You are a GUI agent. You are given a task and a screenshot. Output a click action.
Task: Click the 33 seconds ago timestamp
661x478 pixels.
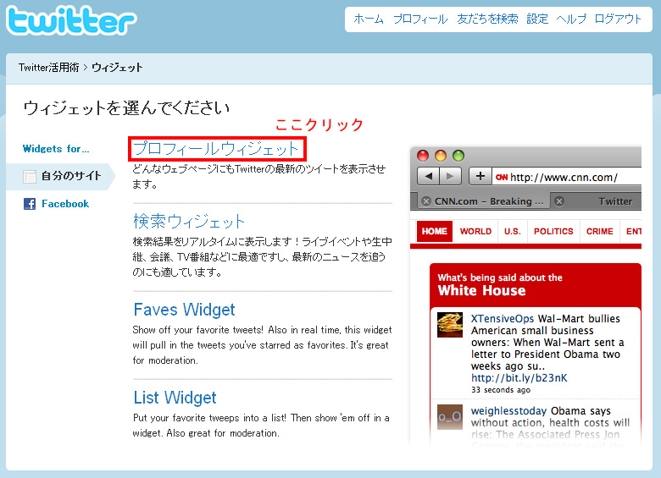coord(501,390)
